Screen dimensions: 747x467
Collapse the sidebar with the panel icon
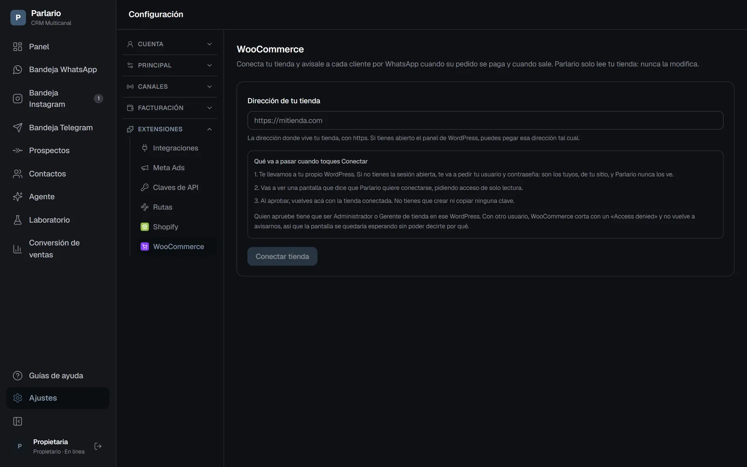[18, 422]
